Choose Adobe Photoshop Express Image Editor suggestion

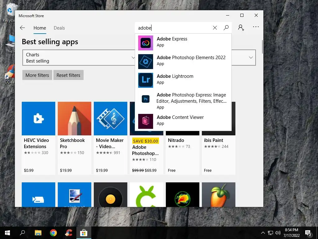(191, 98)
